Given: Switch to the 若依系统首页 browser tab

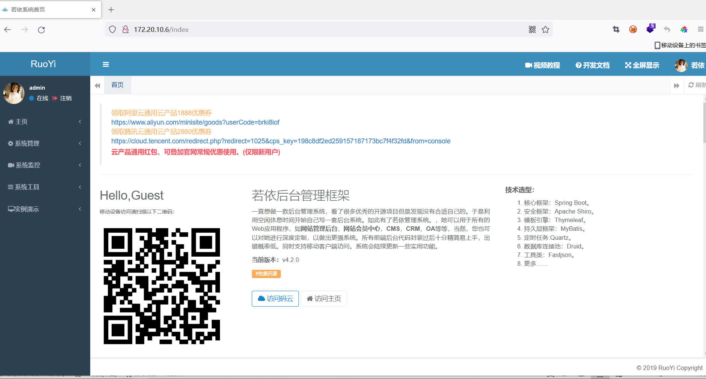Looking at the screenshot, I should [x=50, y=10].
